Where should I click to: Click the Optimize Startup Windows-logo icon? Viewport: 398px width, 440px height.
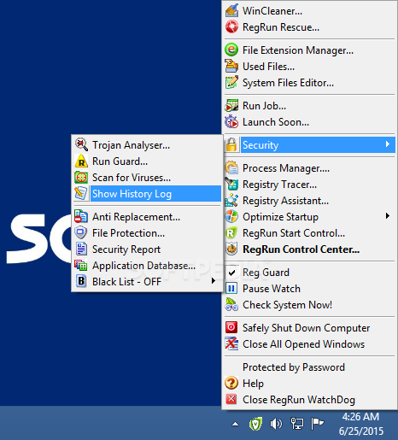[x=231, y=217]
